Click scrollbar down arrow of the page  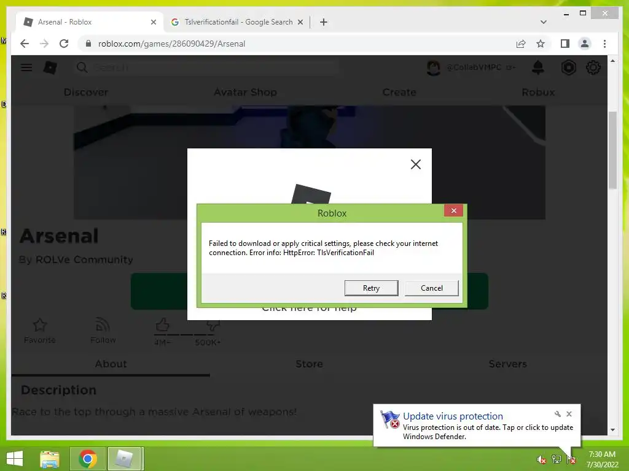(612, 430)
